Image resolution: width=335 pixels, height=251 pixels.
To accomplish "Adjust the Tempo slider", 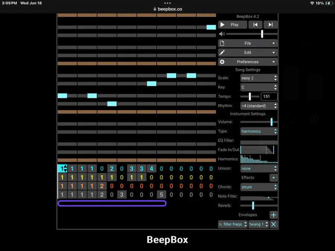I will pos(250,96).
